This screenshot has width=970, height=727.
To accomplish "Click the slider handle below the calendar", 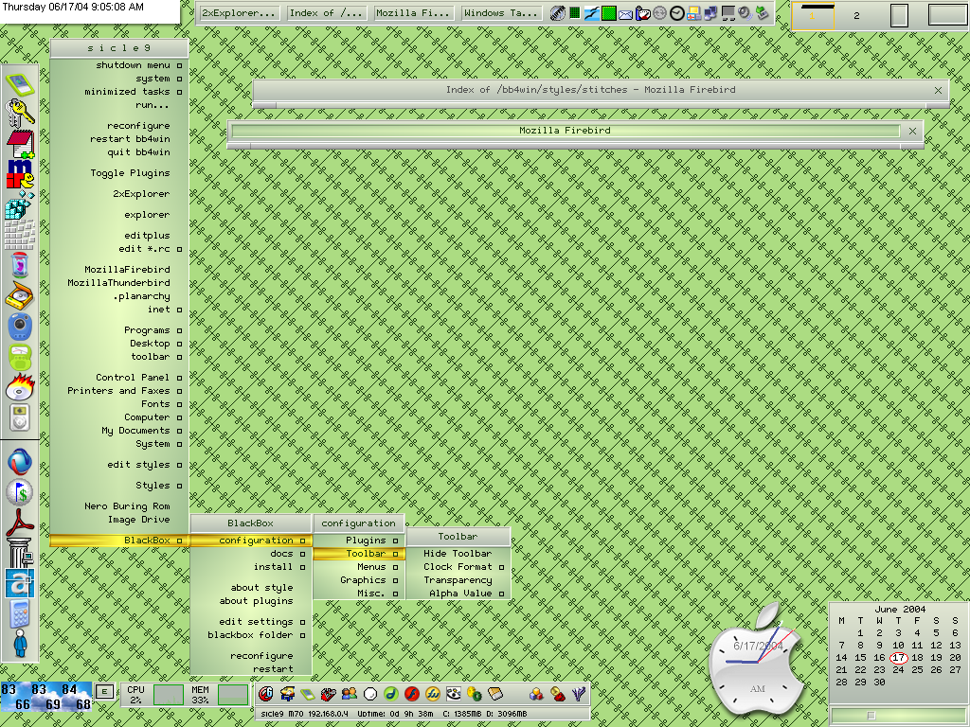I will 871,716.
